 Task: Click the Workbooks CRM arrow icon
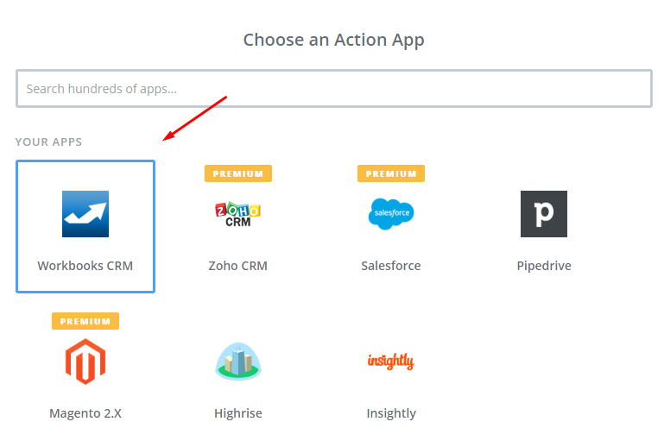tap(85, 214)
